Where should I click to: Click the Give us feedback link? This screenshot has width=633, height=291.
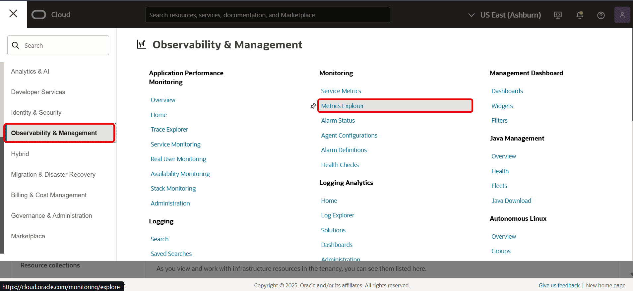click(x=559, y=285)
